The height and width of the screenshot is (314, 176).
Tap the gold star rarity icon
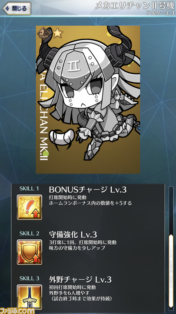tap(58, 33)
